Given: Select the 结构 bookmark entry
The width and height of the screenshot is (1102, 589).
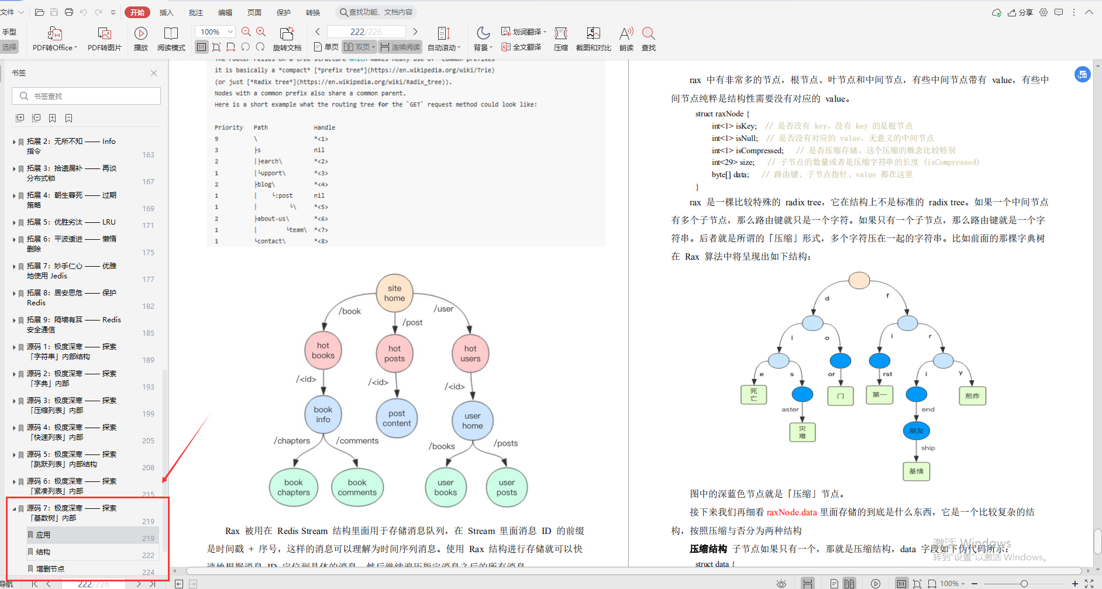Looking at the screenshot, I should [92, 552].
